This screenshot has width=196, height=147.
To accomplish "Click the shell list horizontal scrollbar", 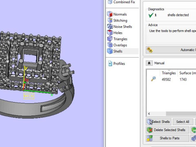I will tap(181, 114).
